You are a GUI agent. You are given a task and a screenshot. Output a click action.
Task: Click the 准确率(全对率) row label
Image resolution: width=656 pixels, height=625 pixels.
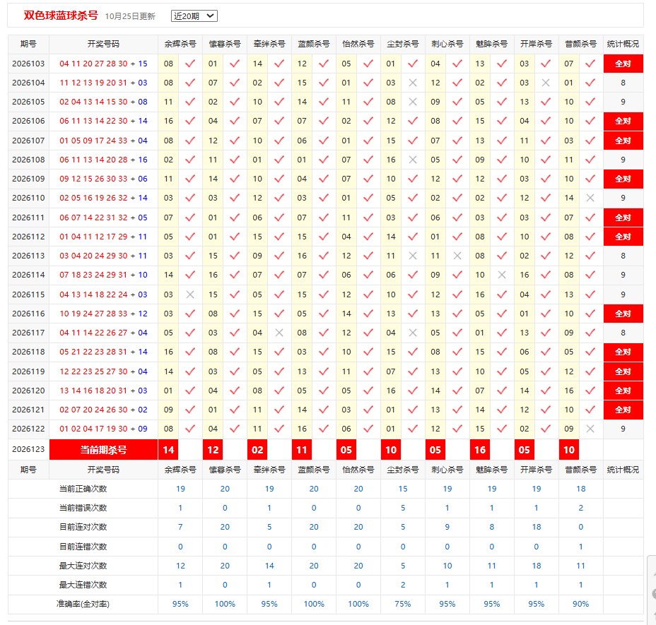(x=83, y=604)
